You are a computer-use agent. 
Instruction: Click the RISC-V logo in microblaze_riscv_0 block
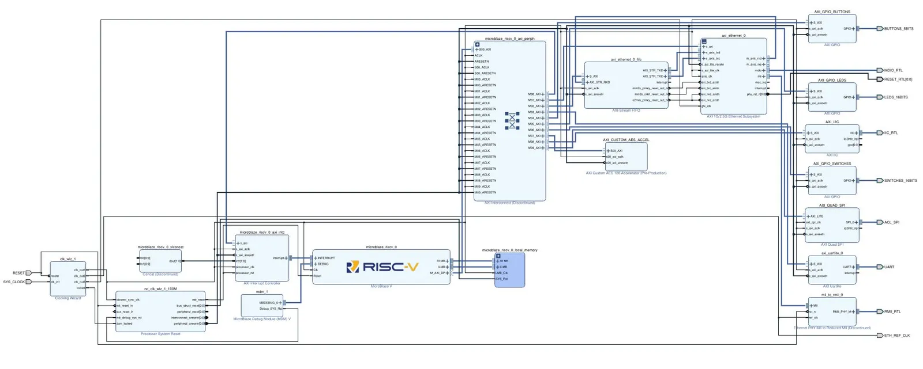click(x=382, y=267)
